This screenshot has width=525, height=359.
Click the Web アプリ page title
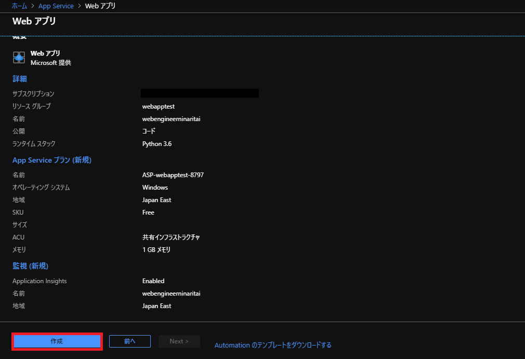click(34, 21)
